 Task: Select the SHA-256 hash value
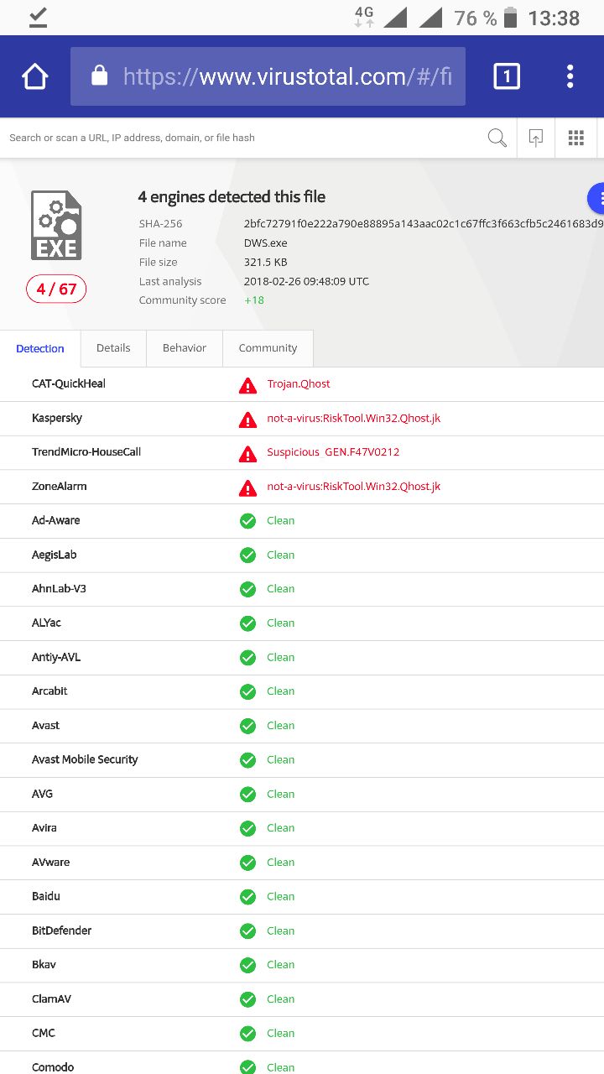pyautogui.click(x=424, y=224)
